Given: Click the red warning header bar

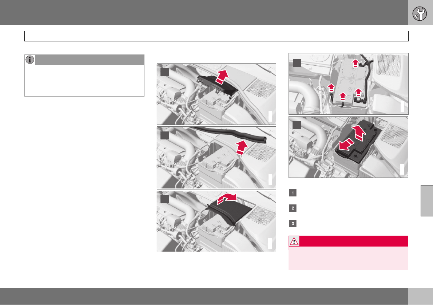Looking at the screenshot, I should 353,241.
